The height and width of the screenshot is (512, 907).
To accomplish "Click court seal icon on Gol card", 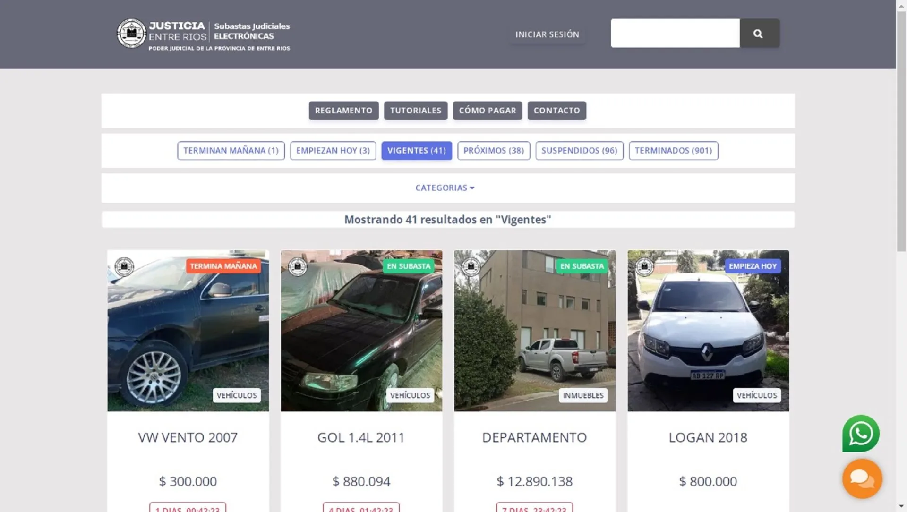I will tap(298, 267).
